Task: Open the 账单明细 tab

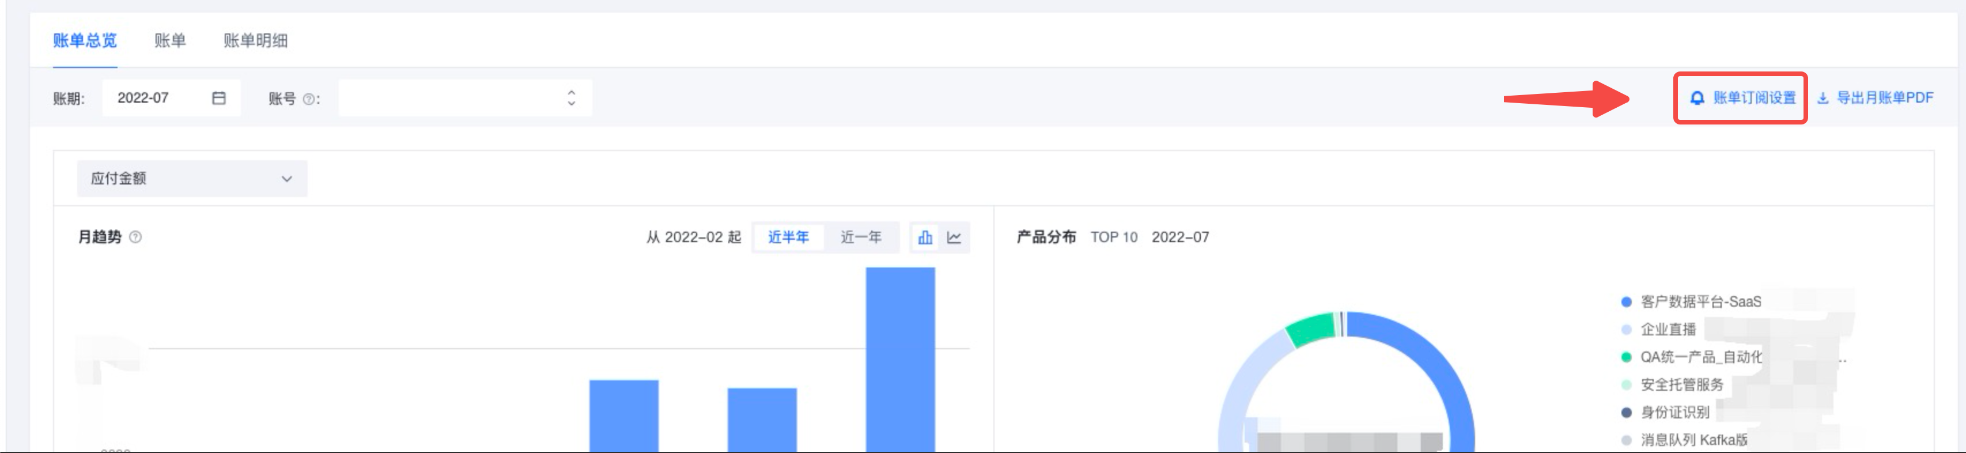Action: point(255,40)
